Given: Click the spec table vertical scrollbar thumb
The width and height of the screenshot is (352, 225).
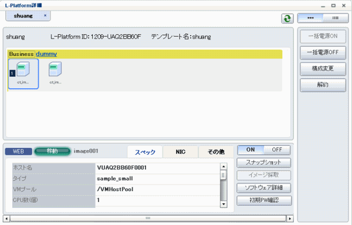Looking at the screenshot, I should 223,175.
